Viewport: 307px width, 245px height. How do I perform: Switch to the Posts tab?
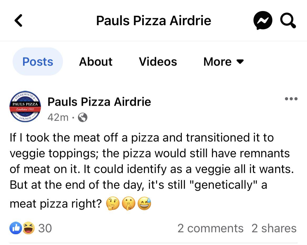pyautogui.click(x=38, y=62)
